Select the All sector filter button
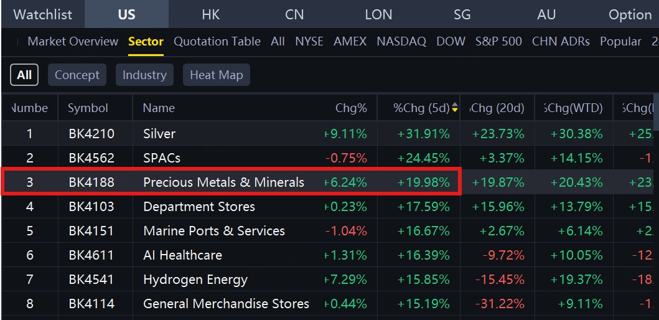Image resolution: width=659 pixels, height=320 pixels. point(24,75)
